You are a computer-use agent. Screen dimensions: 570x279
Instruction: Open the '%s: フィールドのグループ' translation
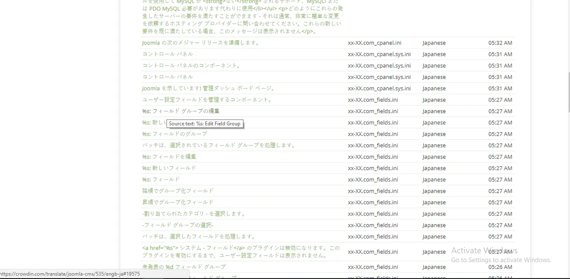click(175, 134)
